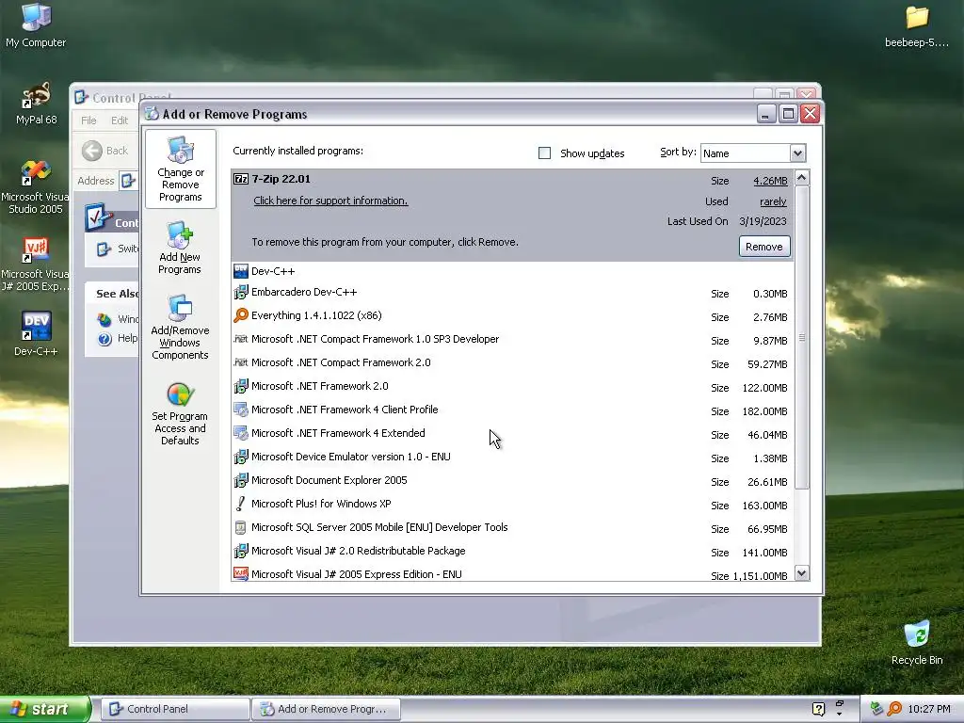Click the Everything tray icon in taskbar
964x723 pixels.
click(x=894, y=709)
